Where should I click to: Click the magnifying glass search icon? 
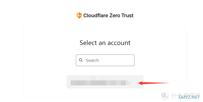click(81, 60)
